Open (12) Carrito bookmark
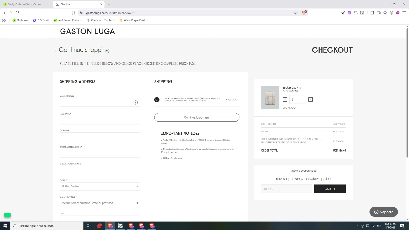This screenshot has height=230, width=409. point(41,20)
